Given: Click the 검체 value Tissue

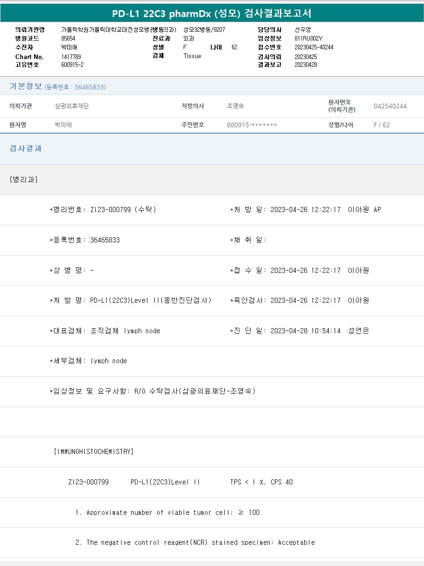Looking at the screenshot, I should [x=192, y=56].
